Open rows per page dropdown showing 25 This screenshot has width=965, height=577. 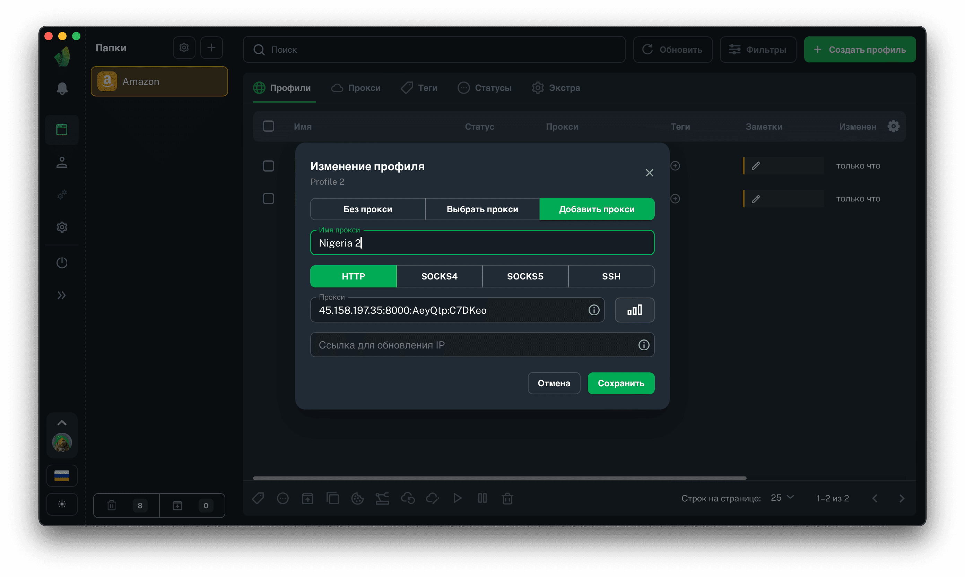coord(782,498)
